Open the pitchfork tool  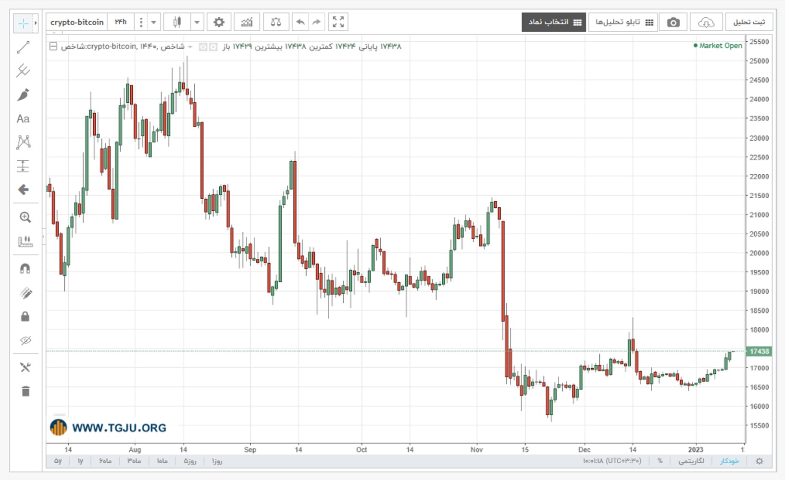[x=23, y=71]
